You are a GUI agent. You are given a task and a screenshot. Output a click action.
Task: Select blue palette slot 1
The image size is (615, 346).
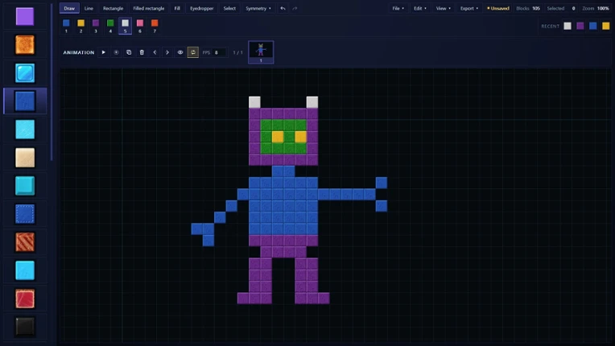(x=66, y=26)
